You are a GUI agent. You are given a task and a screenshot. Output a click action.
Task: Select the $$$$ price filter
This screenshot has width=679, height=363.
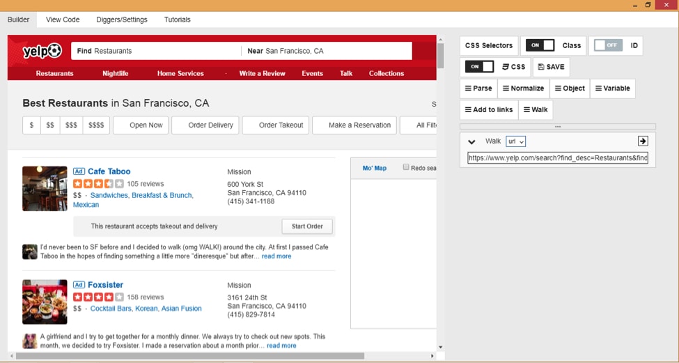(x=96, y=125)
